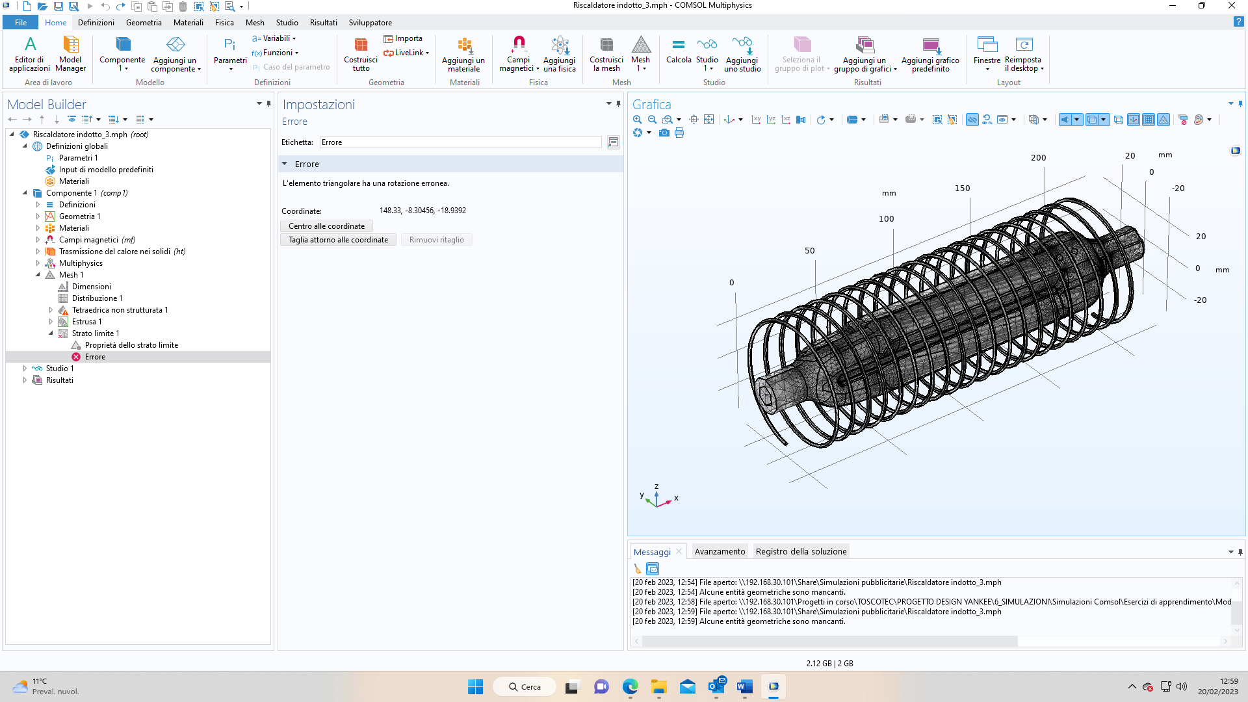The image size is (1248, 702).
Task: Click the Calcola compute icon
Action: [679, 52]
